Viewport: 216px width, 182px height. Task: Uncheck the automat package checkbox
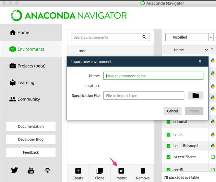tap(168, 122)
